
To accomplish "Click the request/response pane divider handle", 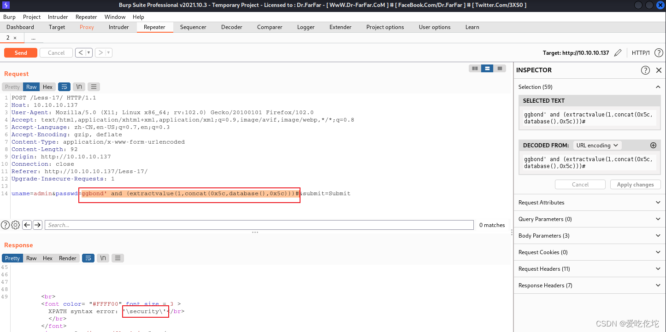I will 255,233.
